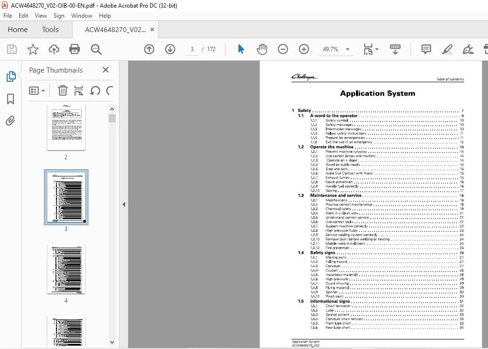Toggle the Attachments paperclip panel
This screenshot has width=488, height=349.
click(10, 120)
